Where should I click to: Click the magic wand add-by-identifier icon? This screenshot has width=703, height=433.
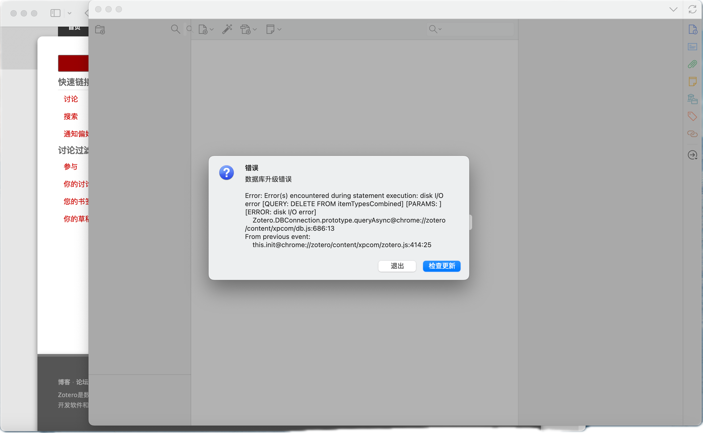coord(227,29)
